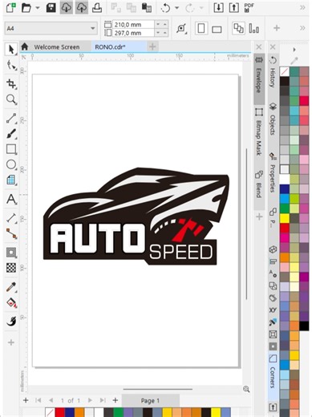The image size is (312, 417).
Task: Select the Page 1 tab
Action: point(150,400)
